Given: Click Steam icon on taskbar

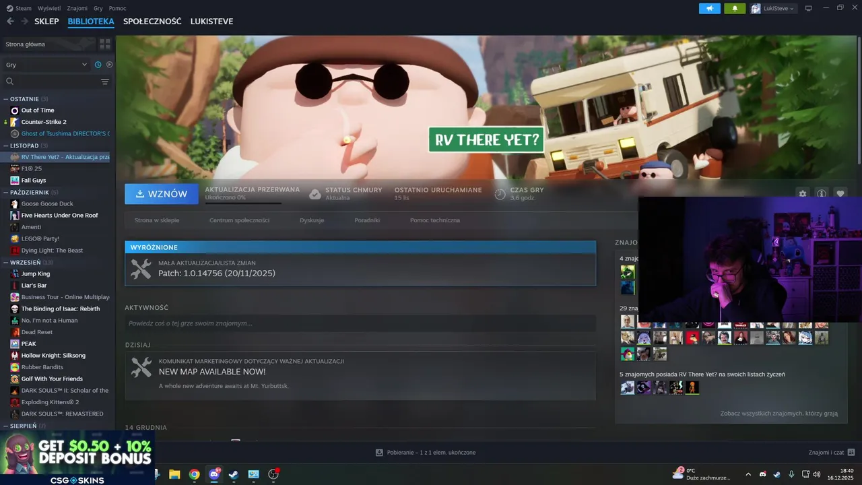Looking at the screenshot, I should (234, 474).
